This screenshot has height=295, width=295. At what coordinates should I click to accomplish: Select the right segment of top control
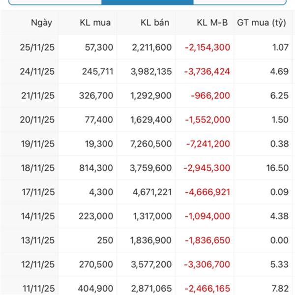tap(240, 2)
